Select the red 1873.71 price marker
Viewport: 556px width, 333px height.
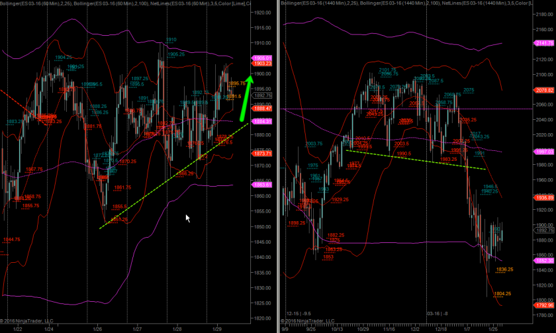coord(261,154)
